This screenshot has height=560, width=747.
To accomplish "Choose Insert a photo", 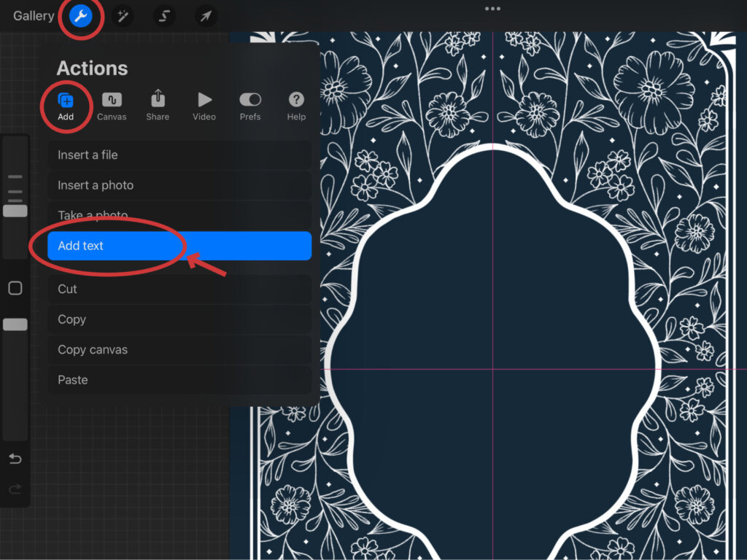I will 179,185.
